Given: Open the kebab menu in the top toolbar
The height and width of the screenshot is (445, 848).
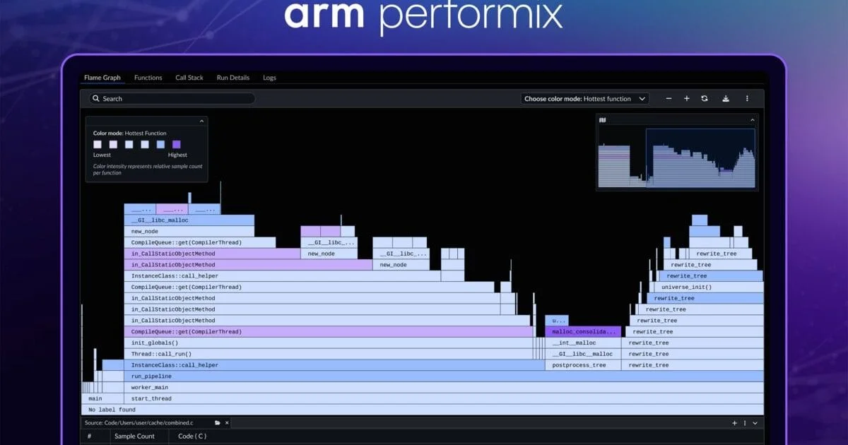Looking at the screenshot, I should point(747,99).
